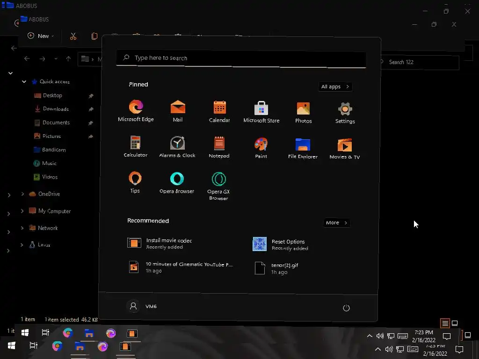Image resolution: width=479 pixels, height=359 pixels.
Task: Expand the My Computer tree node
Action: point(22,211)
